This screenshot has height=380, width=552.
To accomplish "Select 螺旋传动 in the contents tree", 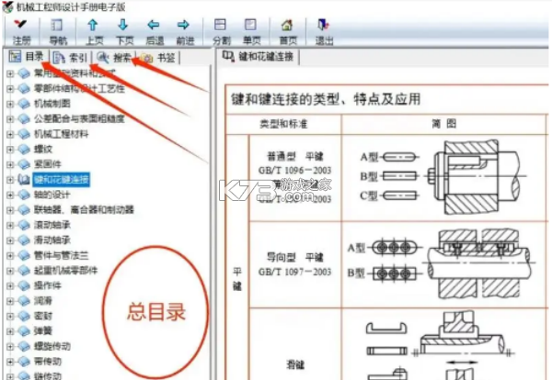I will tap(52, 346).
